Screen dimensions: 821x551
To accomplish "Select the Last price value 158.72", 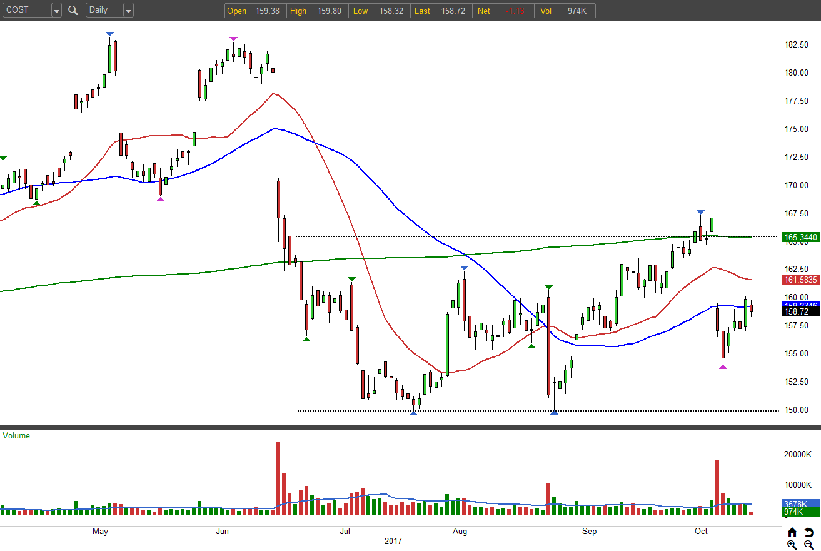I will [453, 11].
